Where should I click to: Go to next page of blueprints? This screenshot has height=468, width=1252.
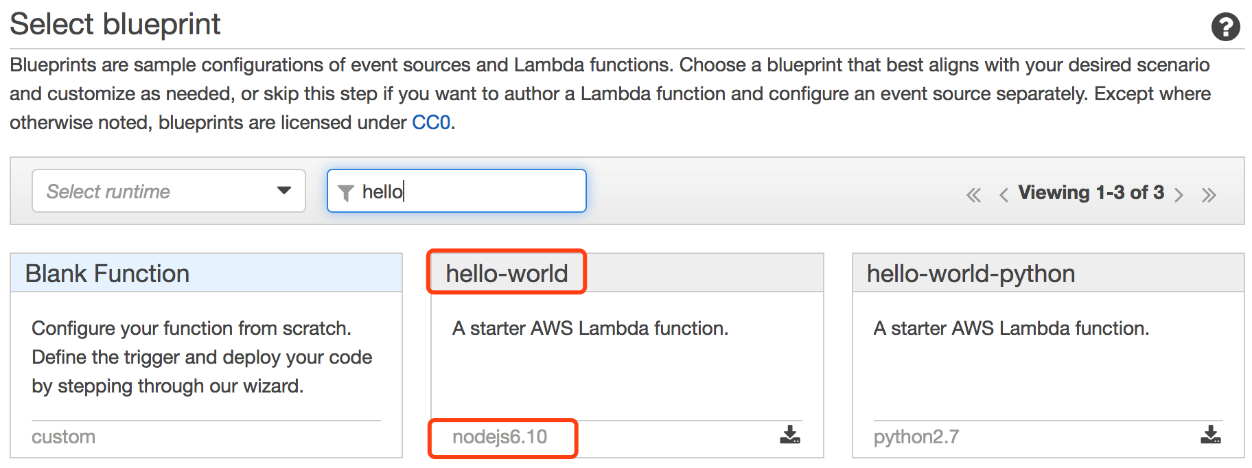pos(1179,195)
